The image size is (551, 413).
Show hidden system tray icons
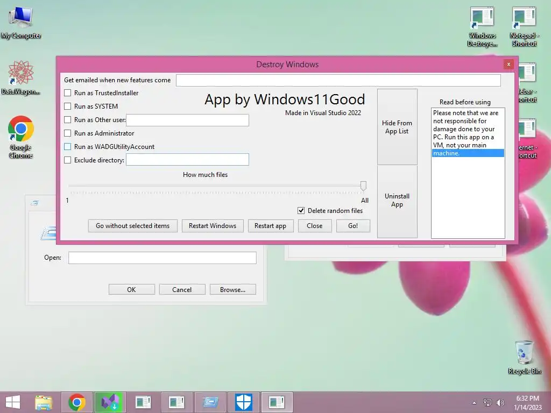tap(475, 403)
